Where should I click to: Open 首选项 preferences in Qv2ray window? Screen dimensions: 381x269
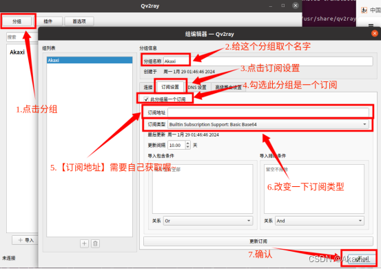79,21
